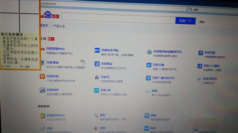The width and height of the screenshot is (238, 133).
Task: Click the 百度大脑 AI icon
Action: 149,65
